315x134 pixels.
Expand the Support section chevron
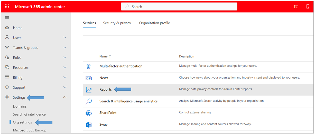pos(65,87)
